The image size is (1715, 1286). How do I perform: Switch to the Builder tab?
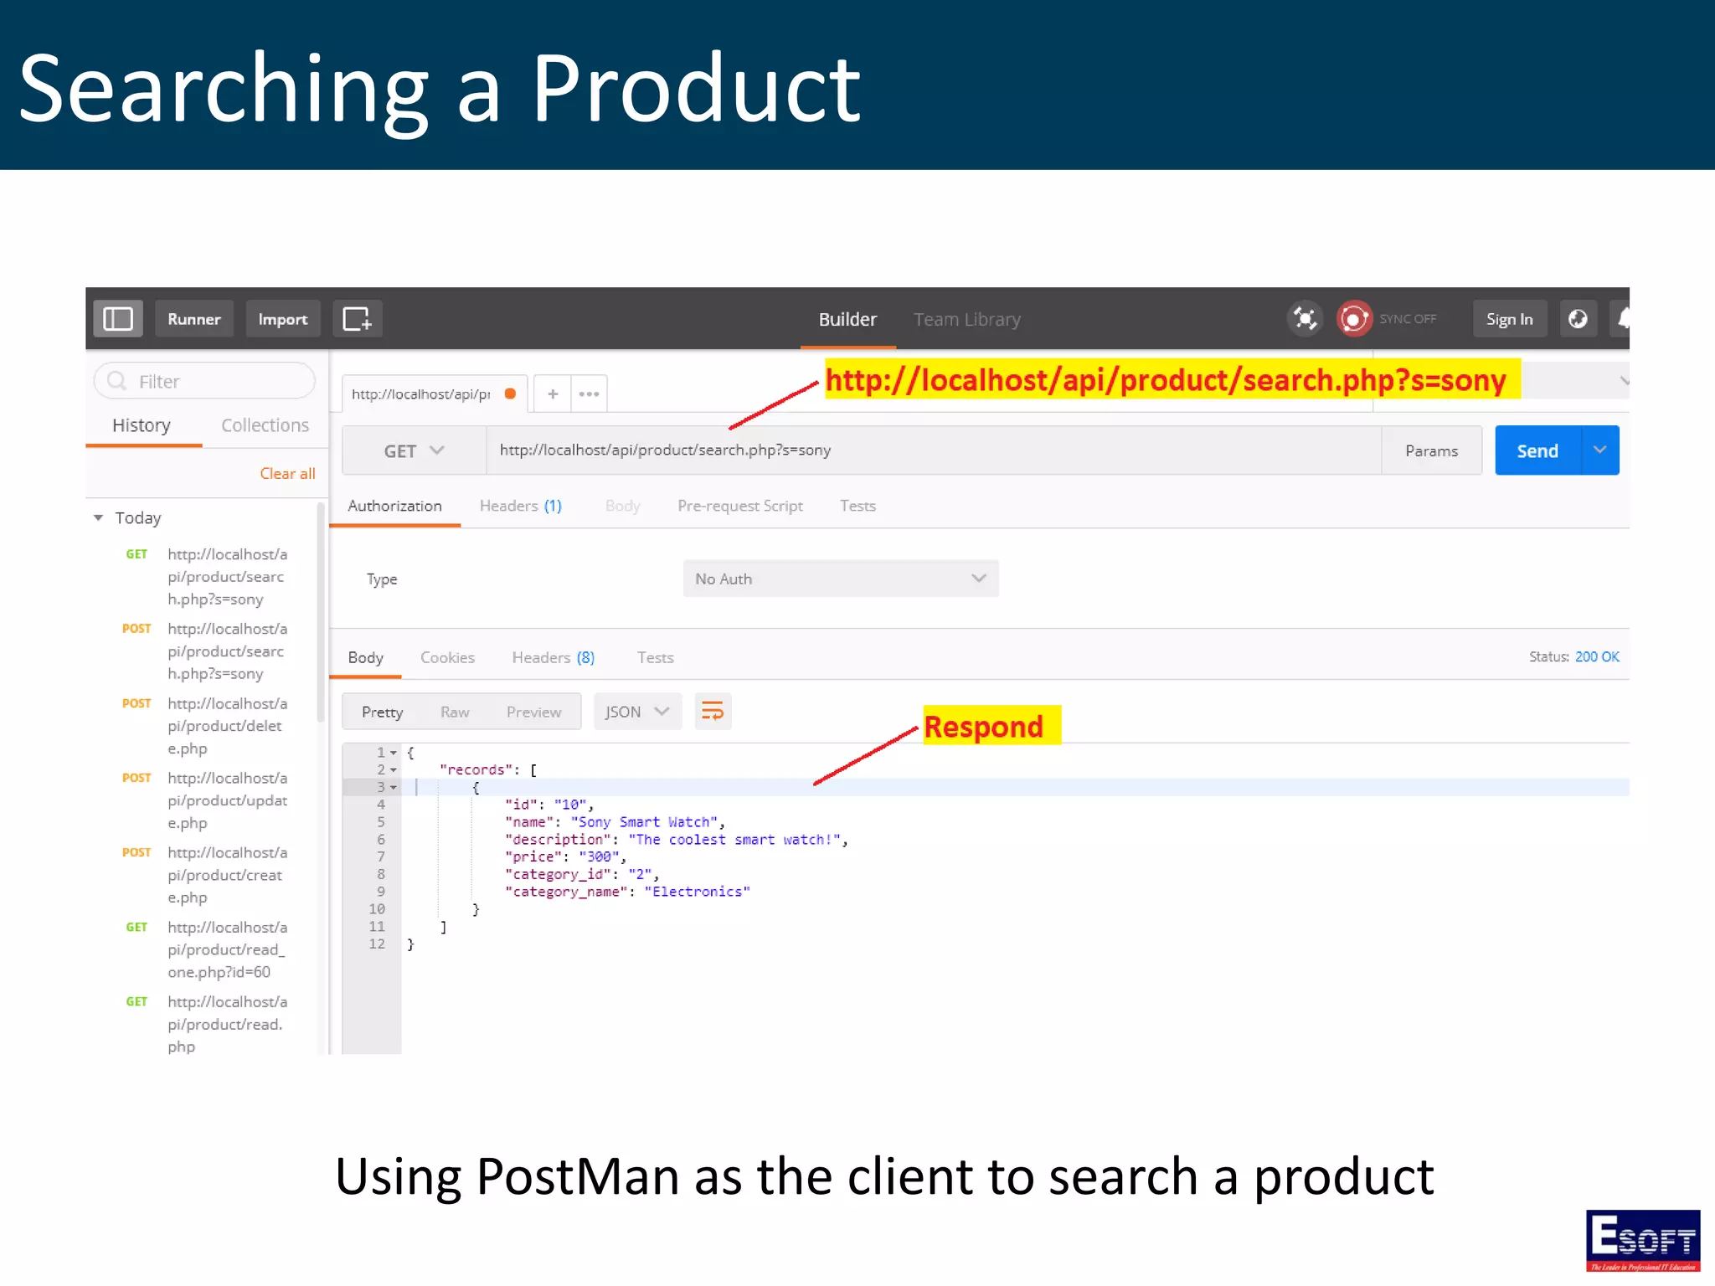(847, 319)
